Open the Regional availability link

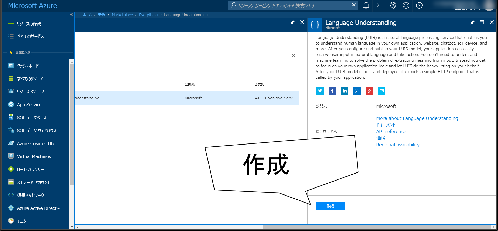click(398, 145)
